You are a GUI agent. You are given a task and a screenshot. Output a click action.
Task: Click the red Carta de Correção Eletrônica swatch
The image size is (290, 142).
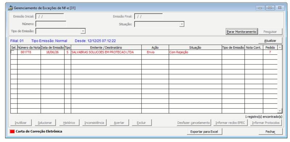pyautogui.click(x=12, y=131)
